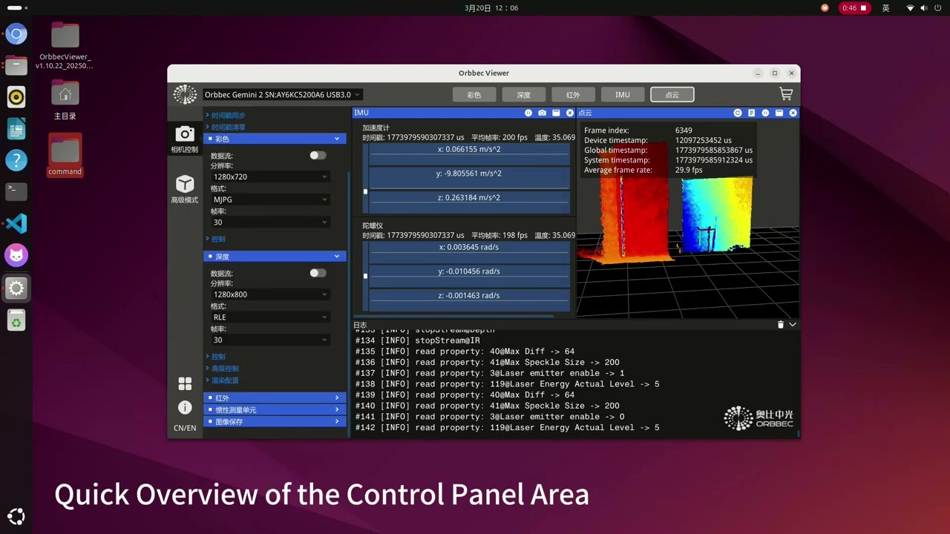Viewport: 950px width, 534px height.
Task: Pause the 点云 point cloud stream
Action: click(x=765, y=113)
